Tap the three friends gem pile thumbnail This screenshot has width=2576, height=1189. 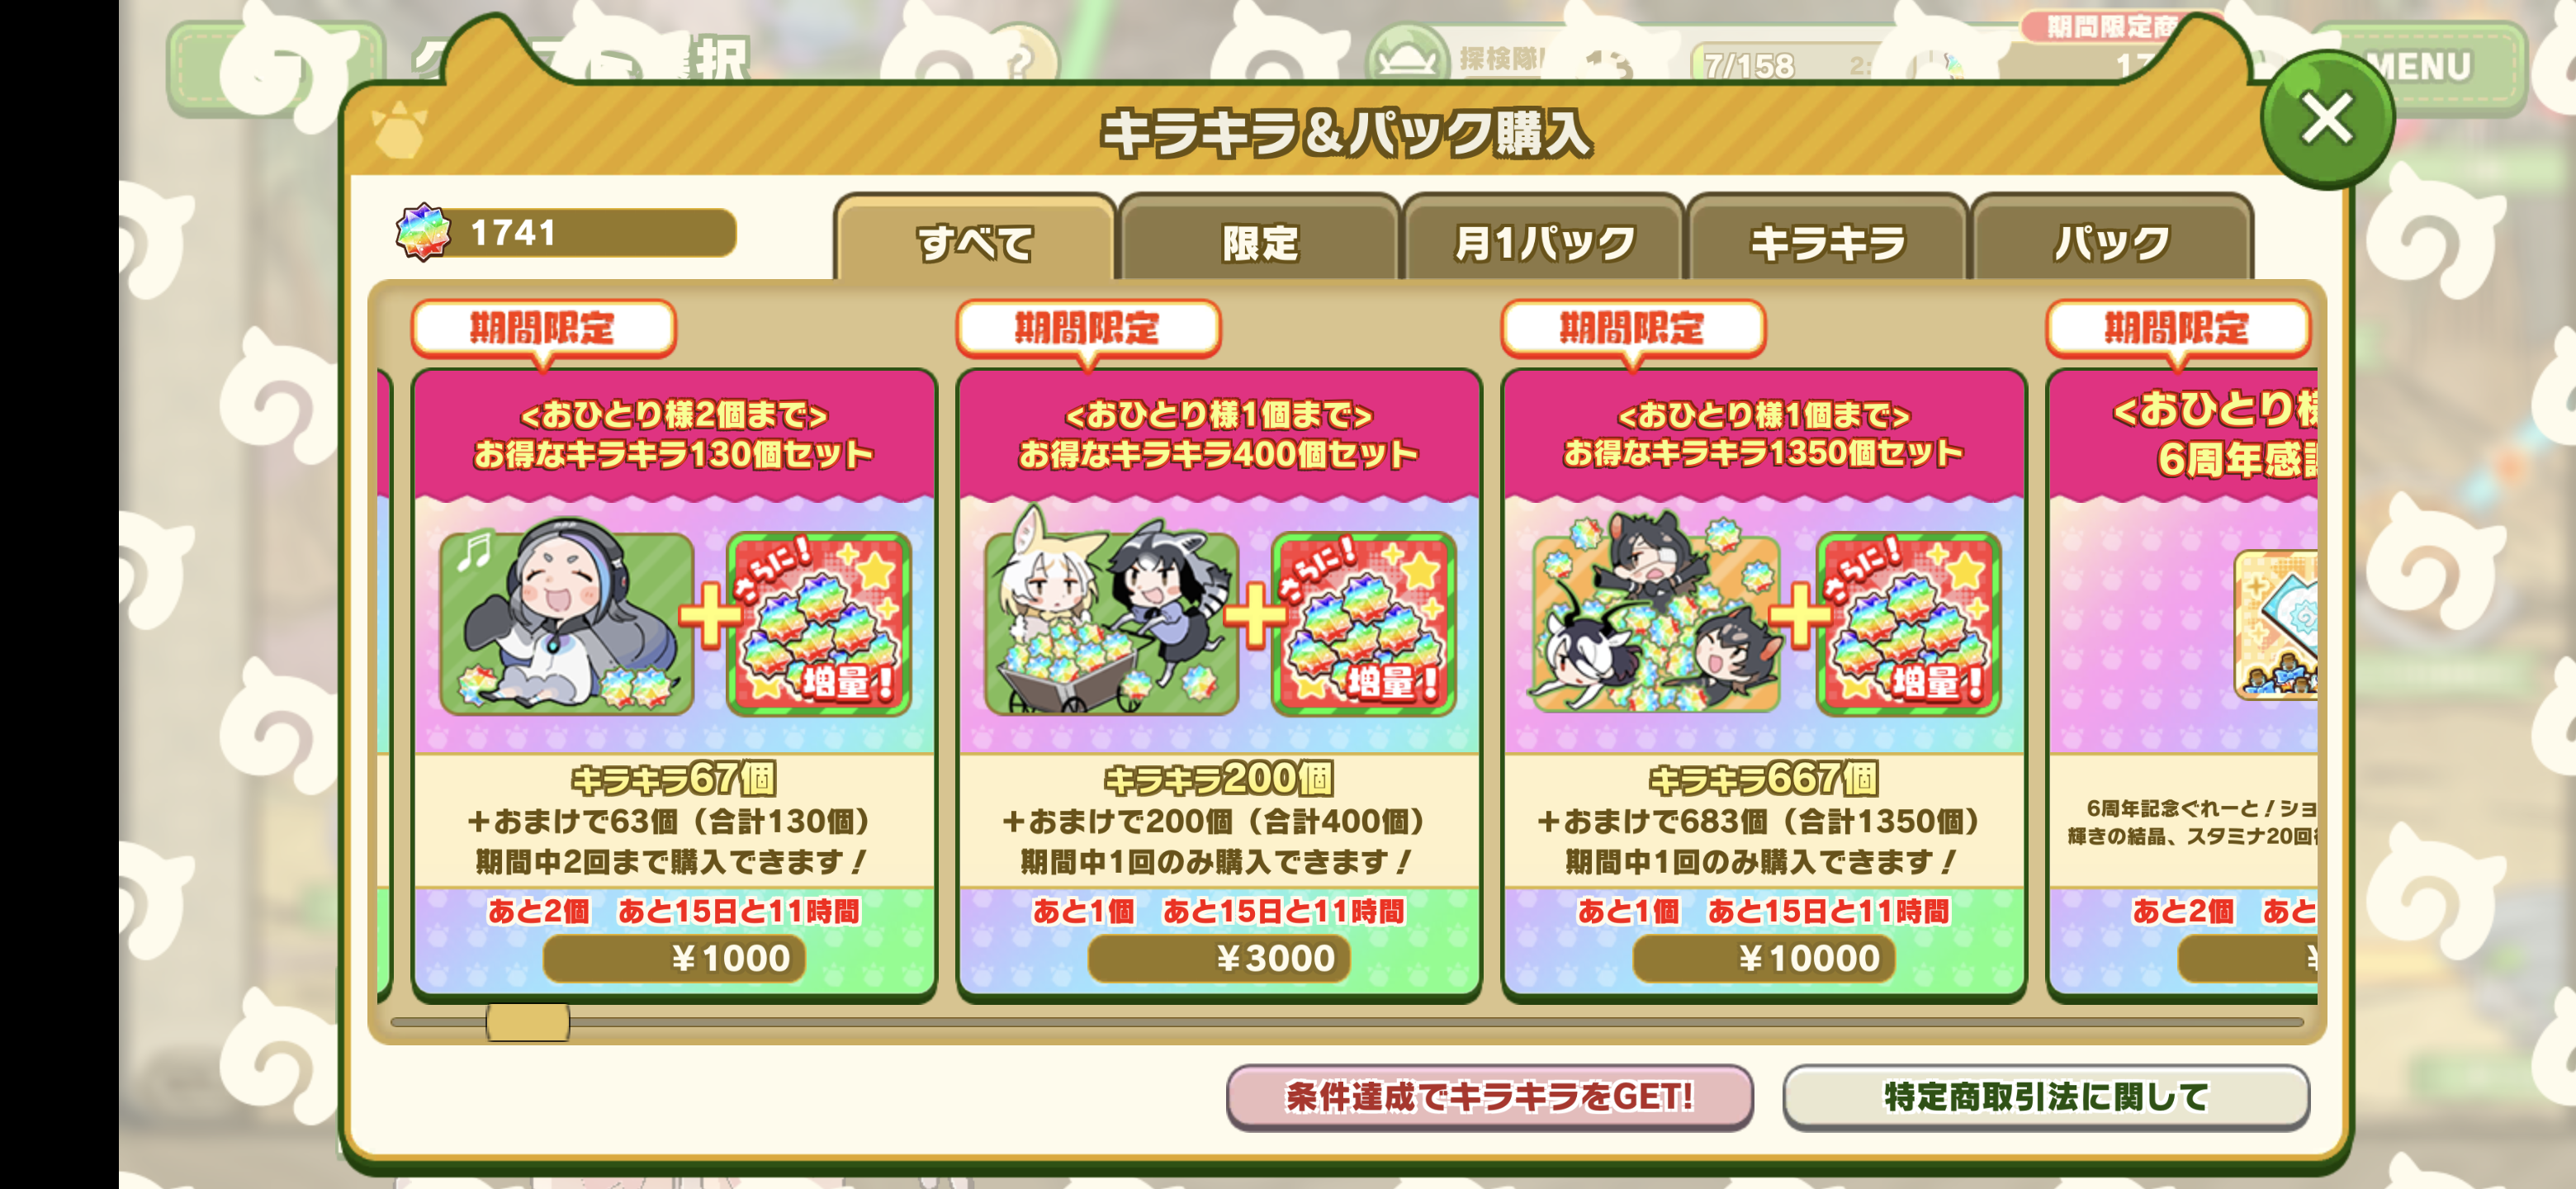pos(1656,623)
